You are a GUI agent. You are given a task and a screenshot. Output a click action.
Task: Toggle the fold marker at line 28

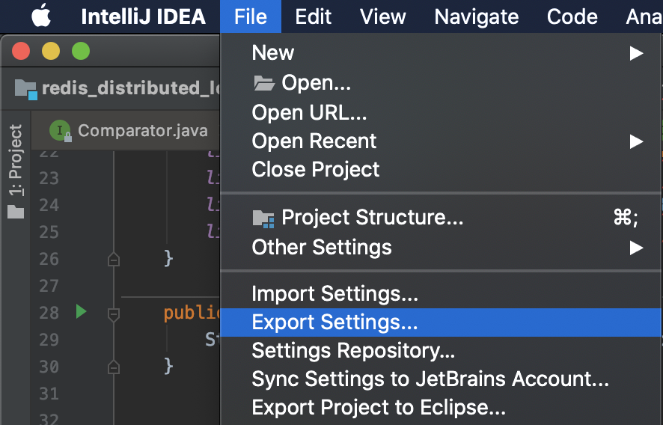pos(114,313)
